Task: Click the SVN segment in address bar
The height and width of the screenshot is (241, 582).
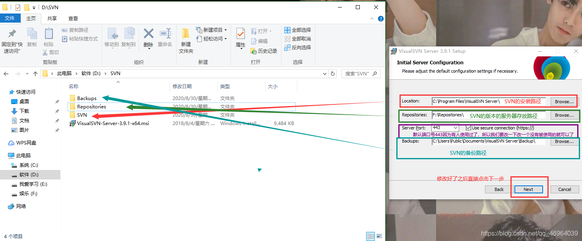Action: coord(115,73)
